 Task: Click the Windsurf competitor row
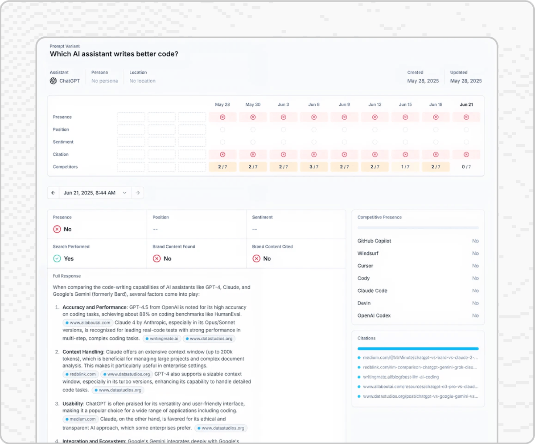point(418,253)
